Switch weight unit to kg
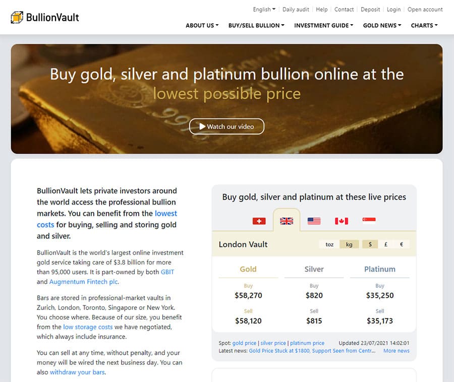 [x=349, y=244]
